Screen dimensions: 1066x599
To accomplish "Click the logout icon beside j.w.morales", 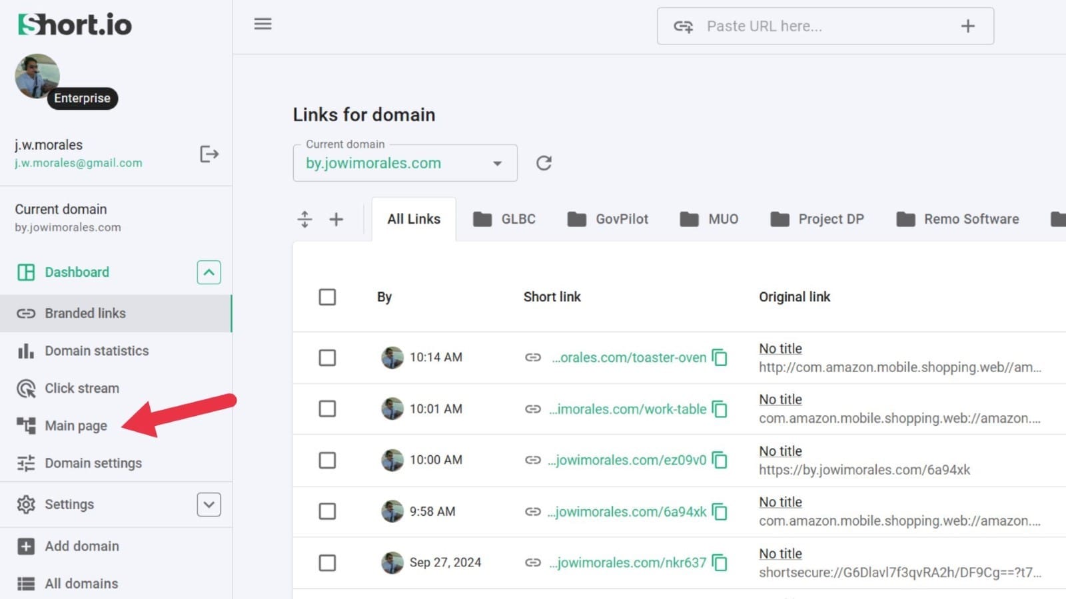I will click(209, 154).
